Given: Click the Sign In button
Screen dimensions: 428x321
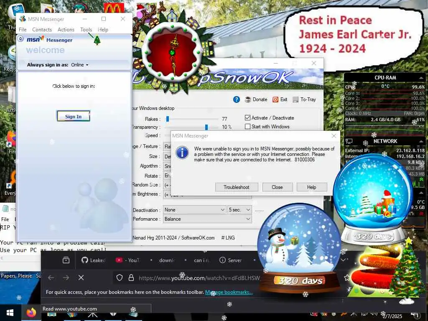Looking at the screenshot, I should point(73,116).
